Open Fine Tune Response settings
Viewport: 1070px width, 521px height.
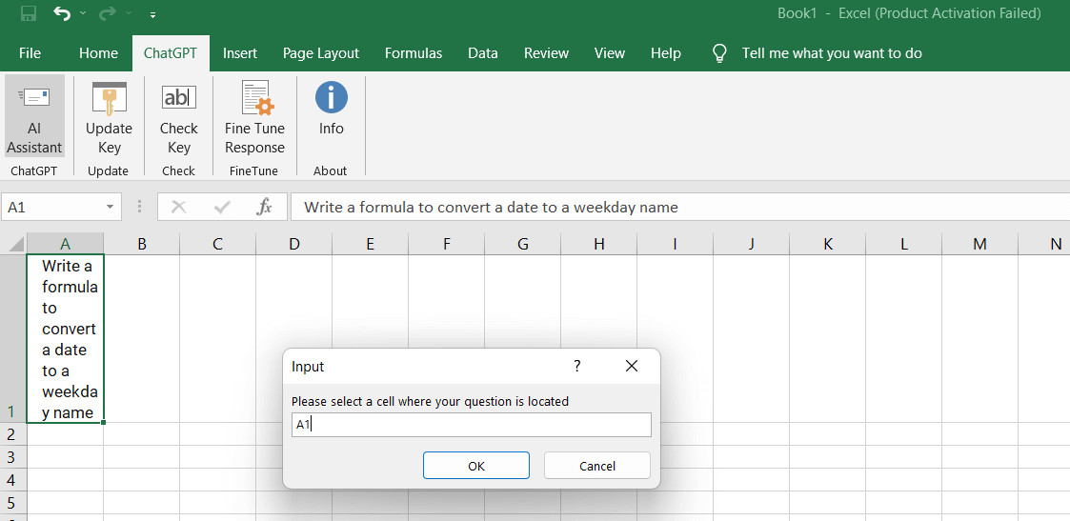[x=255, y=116]
